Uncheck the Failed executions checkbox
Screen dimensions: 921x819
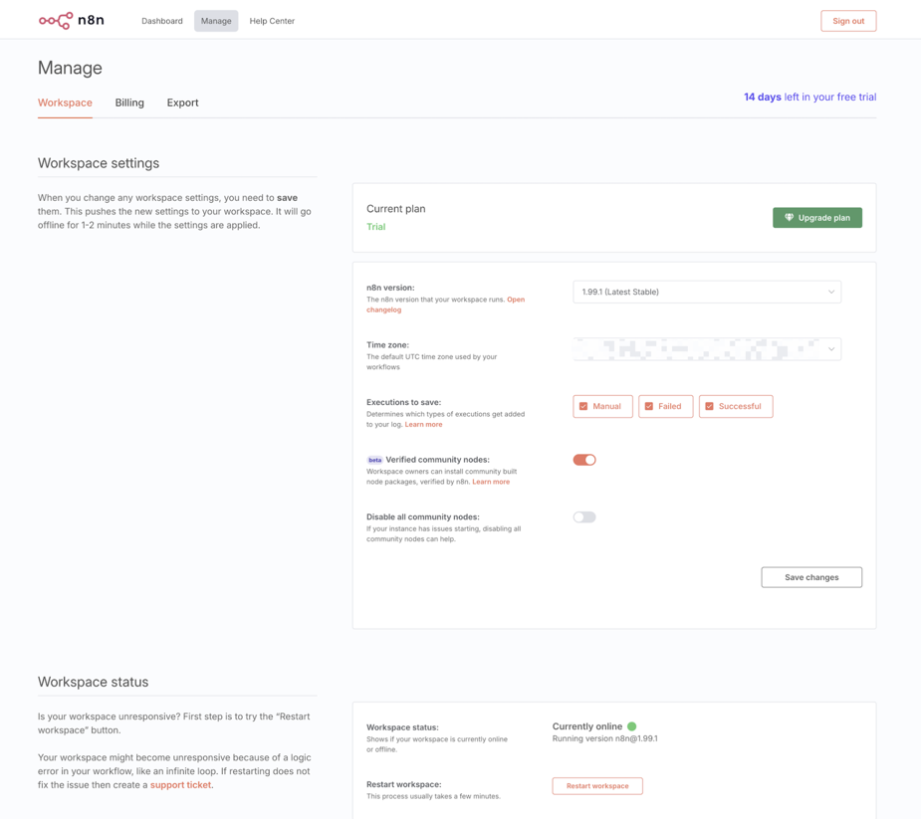649,406
